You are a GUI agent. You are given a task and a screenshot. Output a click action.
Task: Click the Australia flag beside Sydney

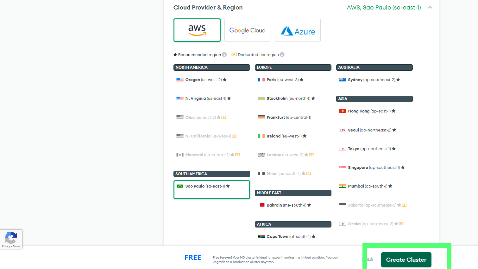343,80
